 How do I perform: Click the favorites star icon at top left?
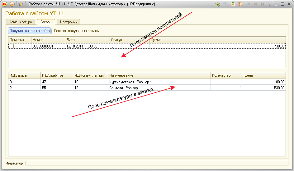(x=21, y=4)
